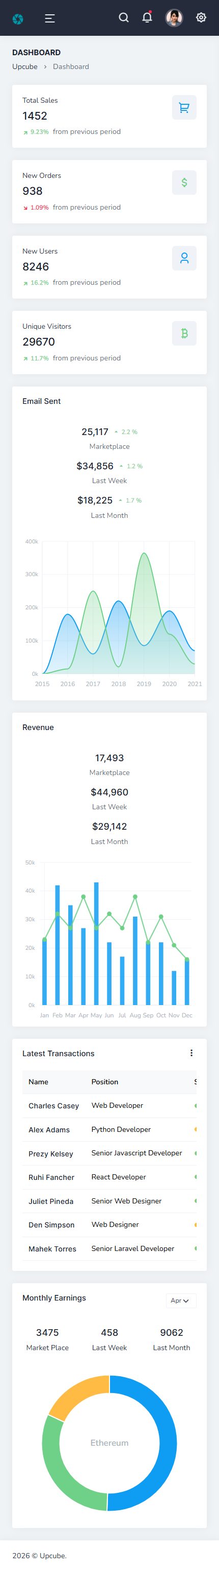The image size is (219, 1571).
Task: Click Senior Javascript Developer position cell
Action: pos(137,1153)
